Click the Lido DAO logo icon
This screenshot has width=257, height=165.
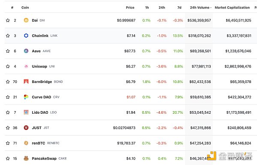pos(26,112)
